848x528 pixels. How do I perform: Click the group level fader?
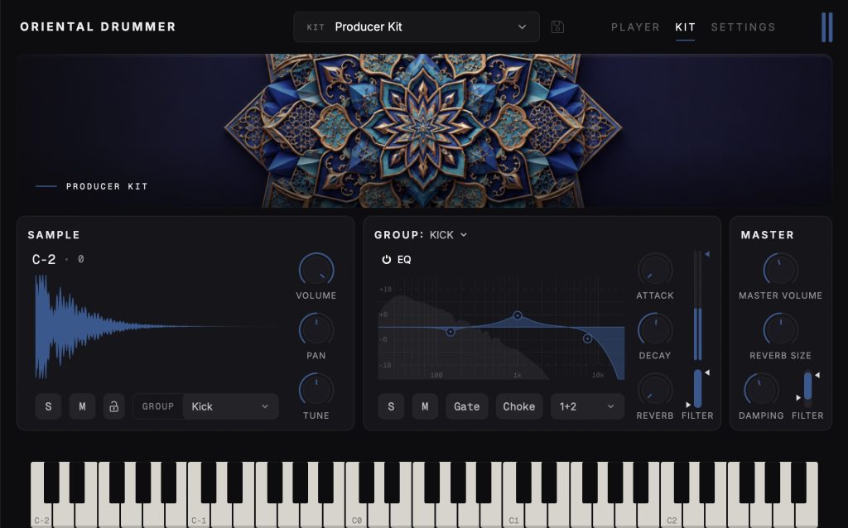point(697,306)
